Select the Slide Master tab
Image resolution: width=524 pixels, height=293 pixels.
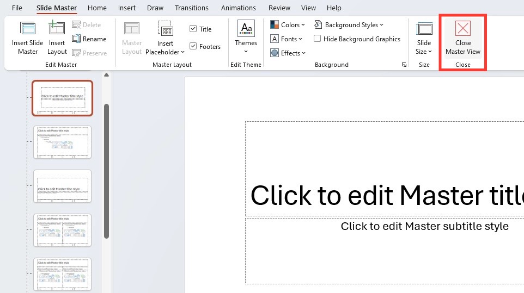tap(57, 8)
